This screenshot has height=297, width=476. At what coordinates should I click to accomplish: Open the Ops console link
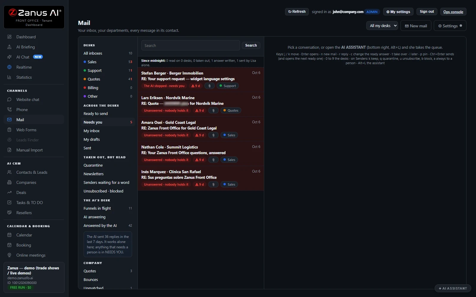[453, 12]
